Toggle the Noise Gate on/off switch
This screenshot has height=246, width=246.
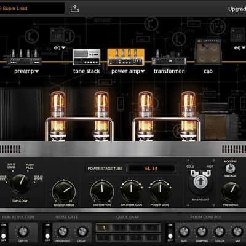[x=47, y=232]
